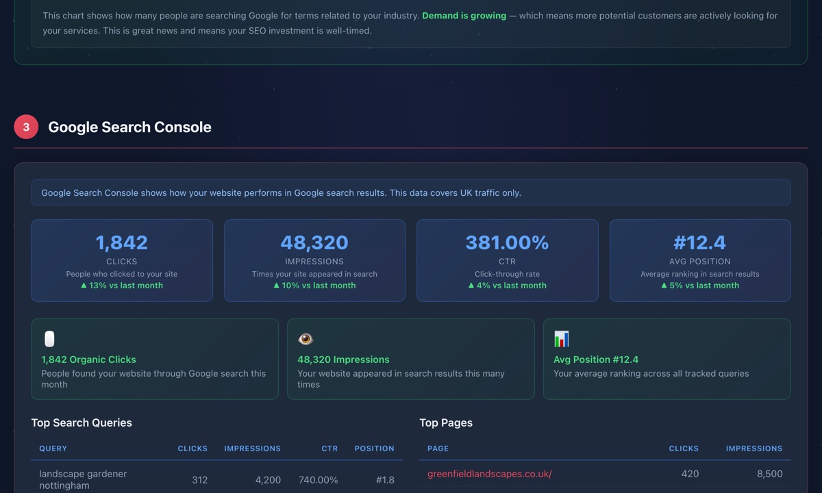Click the UK traffic only info banner
The image size is (822, 493).
[411, 192]
